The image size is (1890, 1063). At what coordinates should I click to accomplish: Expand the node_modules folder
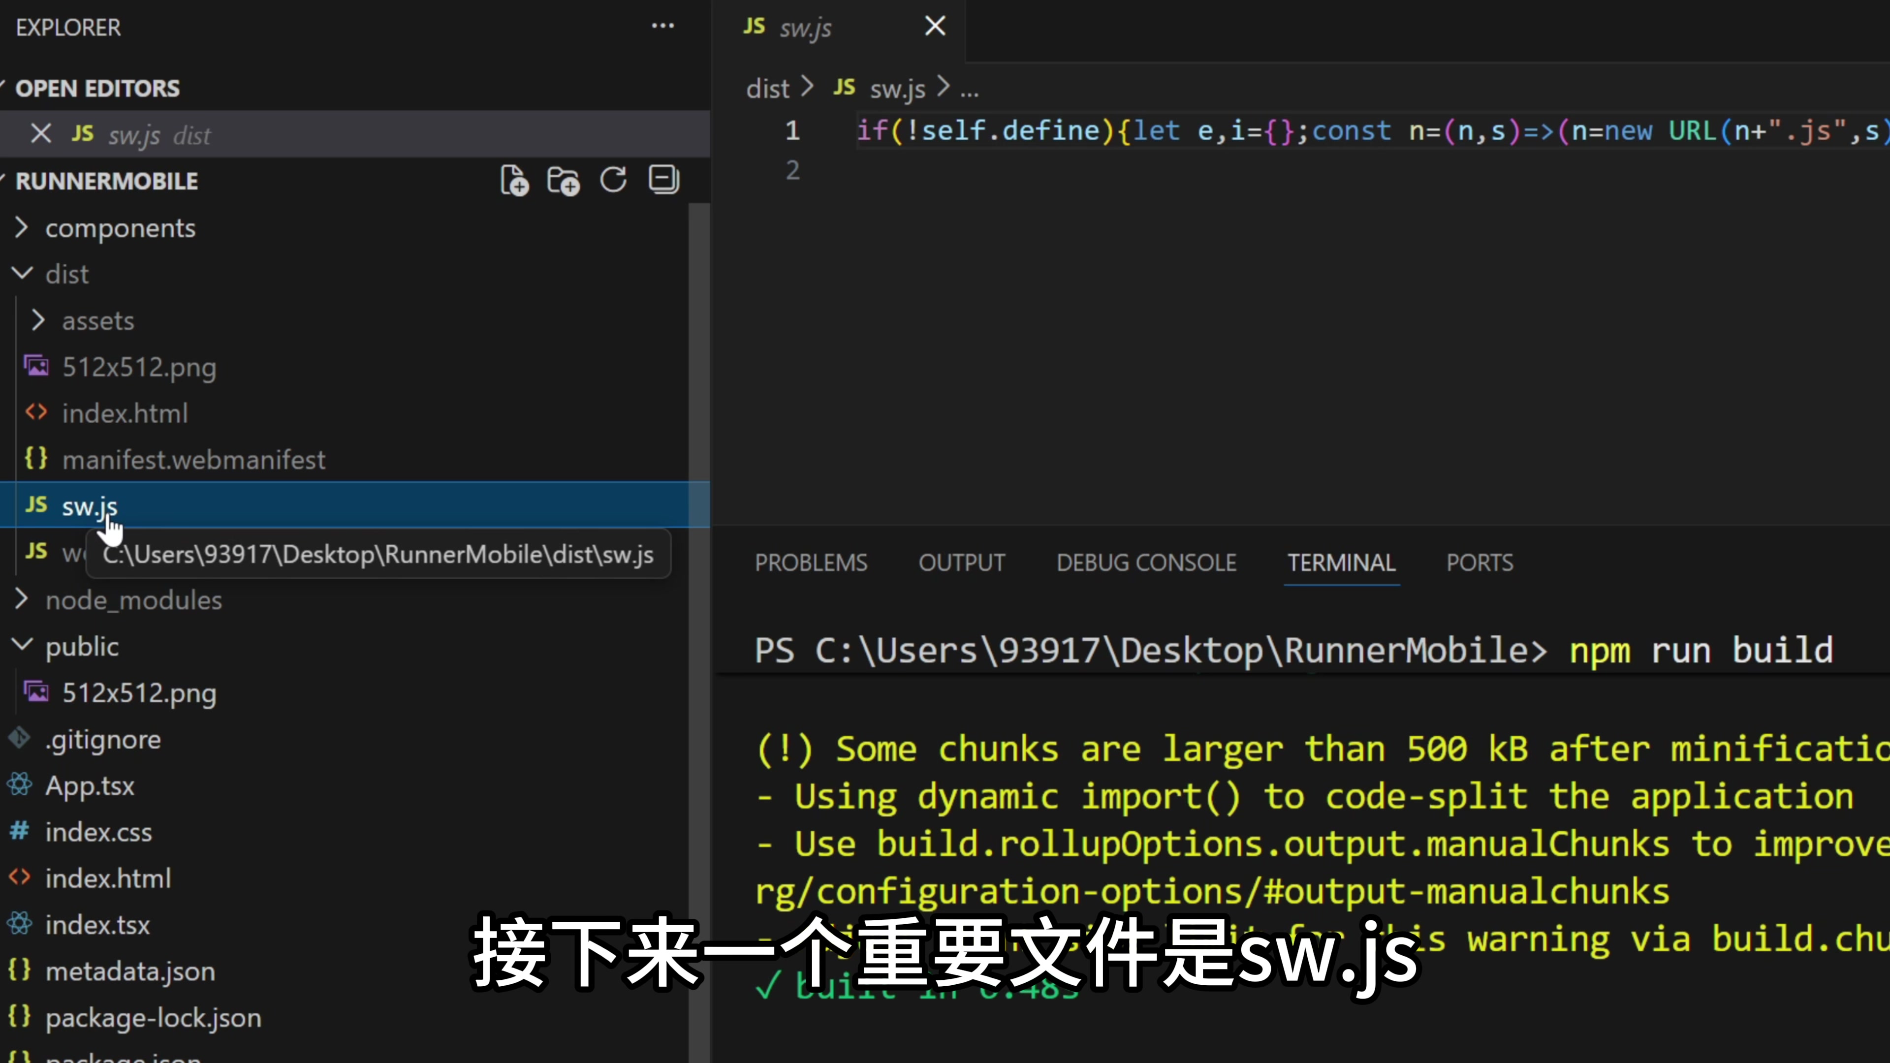pos(133,600)
